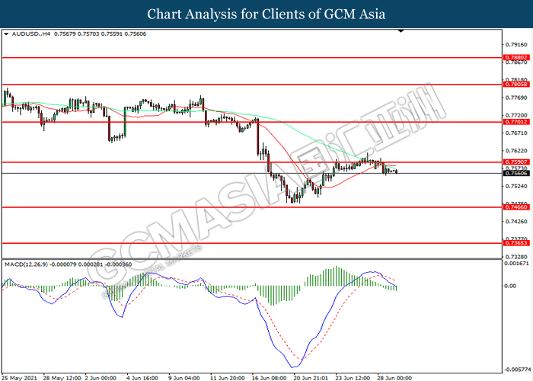Click the chart title 'Chart Analysis for Clients of GCM Asia'
Viewport: 533px width, 381px height.
[x=266, y=14]
